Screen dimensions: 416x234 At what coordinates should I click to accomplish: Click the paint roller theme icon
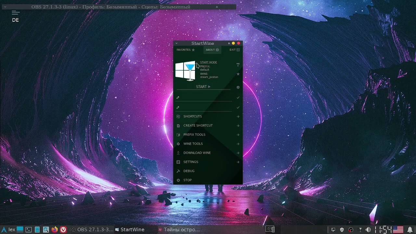pos(238,65)
